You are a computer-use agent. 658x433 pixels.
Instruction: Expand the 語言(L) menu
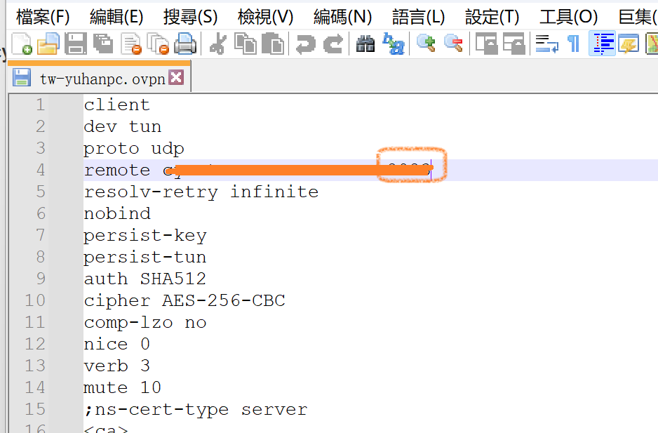tap(418, 16)
